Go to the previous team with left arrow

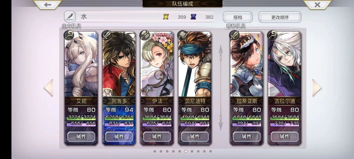click(49, 88)
